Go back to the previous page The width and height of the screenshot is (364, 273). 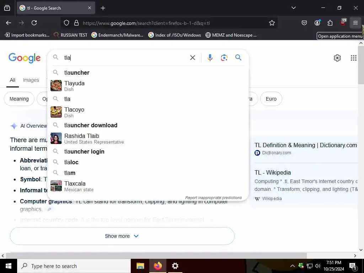coord(9,23)
